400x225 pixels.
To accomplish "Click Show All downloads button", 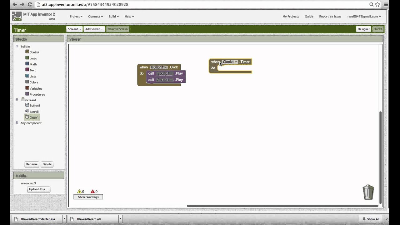I will point(371,219).
